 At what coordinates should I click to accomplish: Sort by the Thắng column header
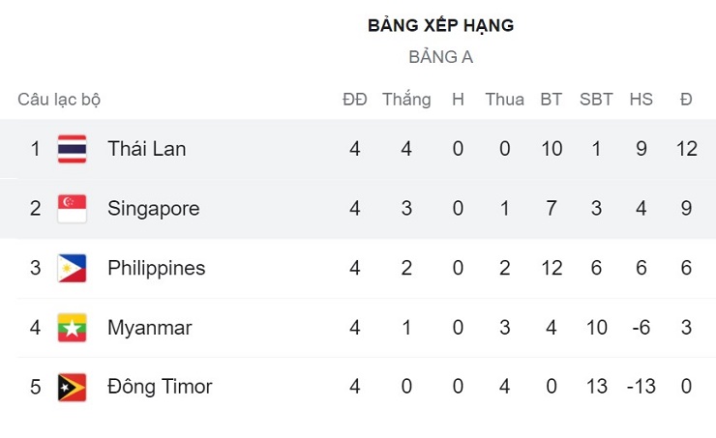tap(406, 100)
